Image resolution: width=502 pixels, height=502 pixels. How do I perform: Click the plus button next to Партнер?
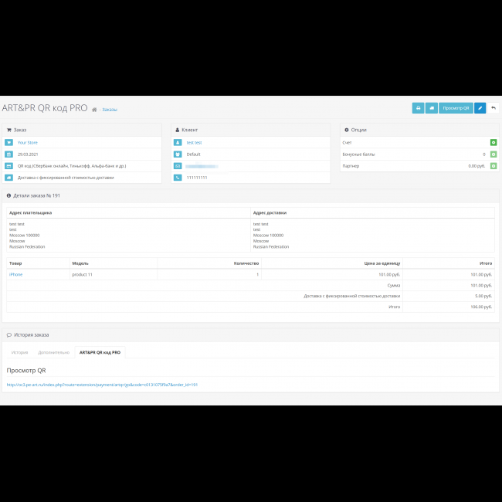494,165
